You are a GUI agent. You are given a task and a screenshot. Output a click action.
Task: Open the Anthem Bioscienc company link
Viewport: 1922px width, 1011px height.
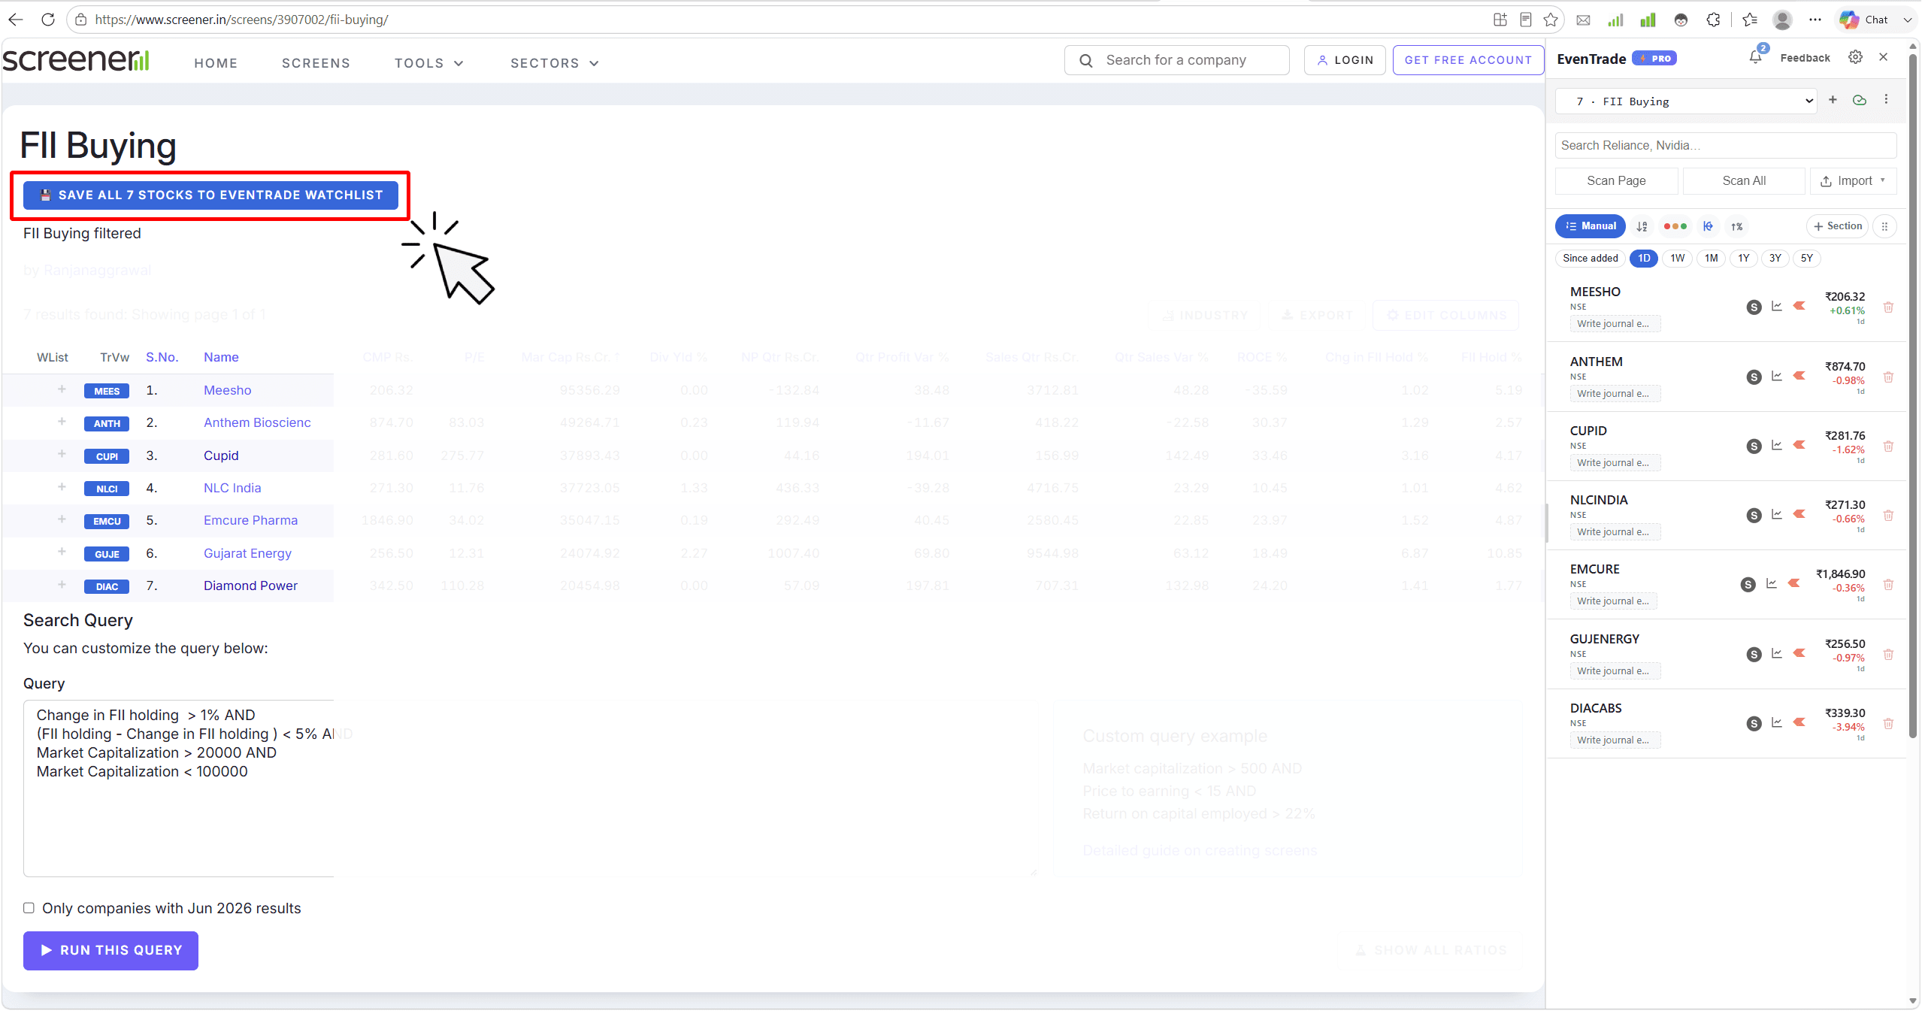click(257, 422)
